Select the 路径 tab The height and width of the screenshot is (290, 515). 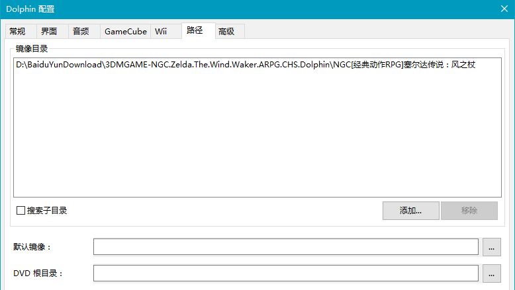(x=199, y=30)
